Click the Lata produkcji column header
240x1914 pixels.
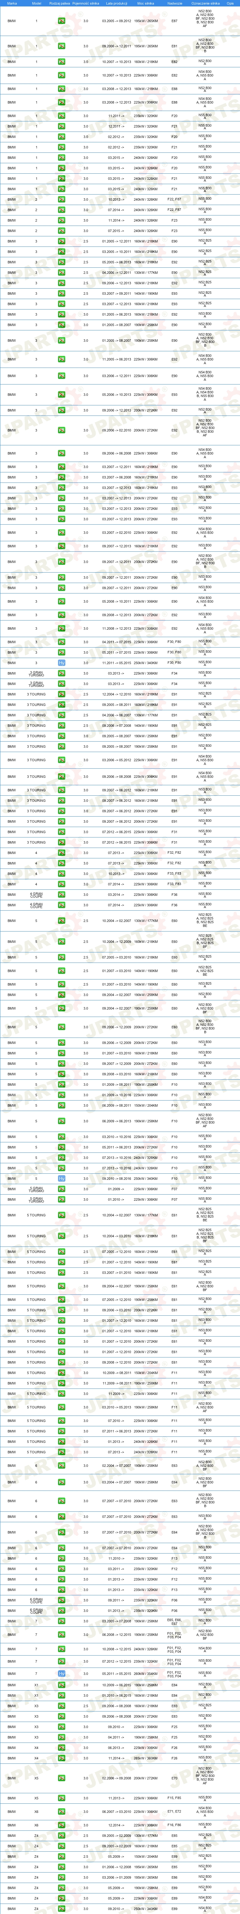tap(116, 4)
